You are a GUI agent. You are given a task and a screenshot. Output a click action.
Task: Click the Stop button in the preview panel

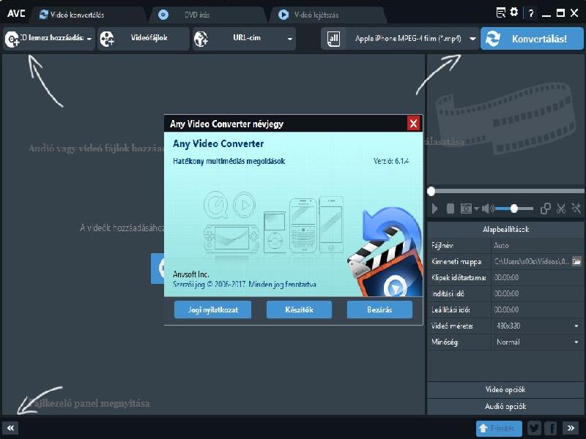450,209
